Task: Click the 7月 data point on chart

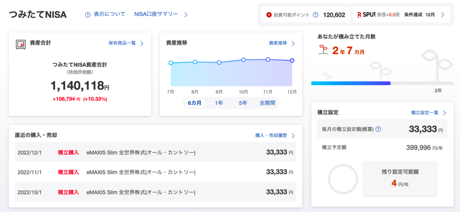Action: [171, 63]
